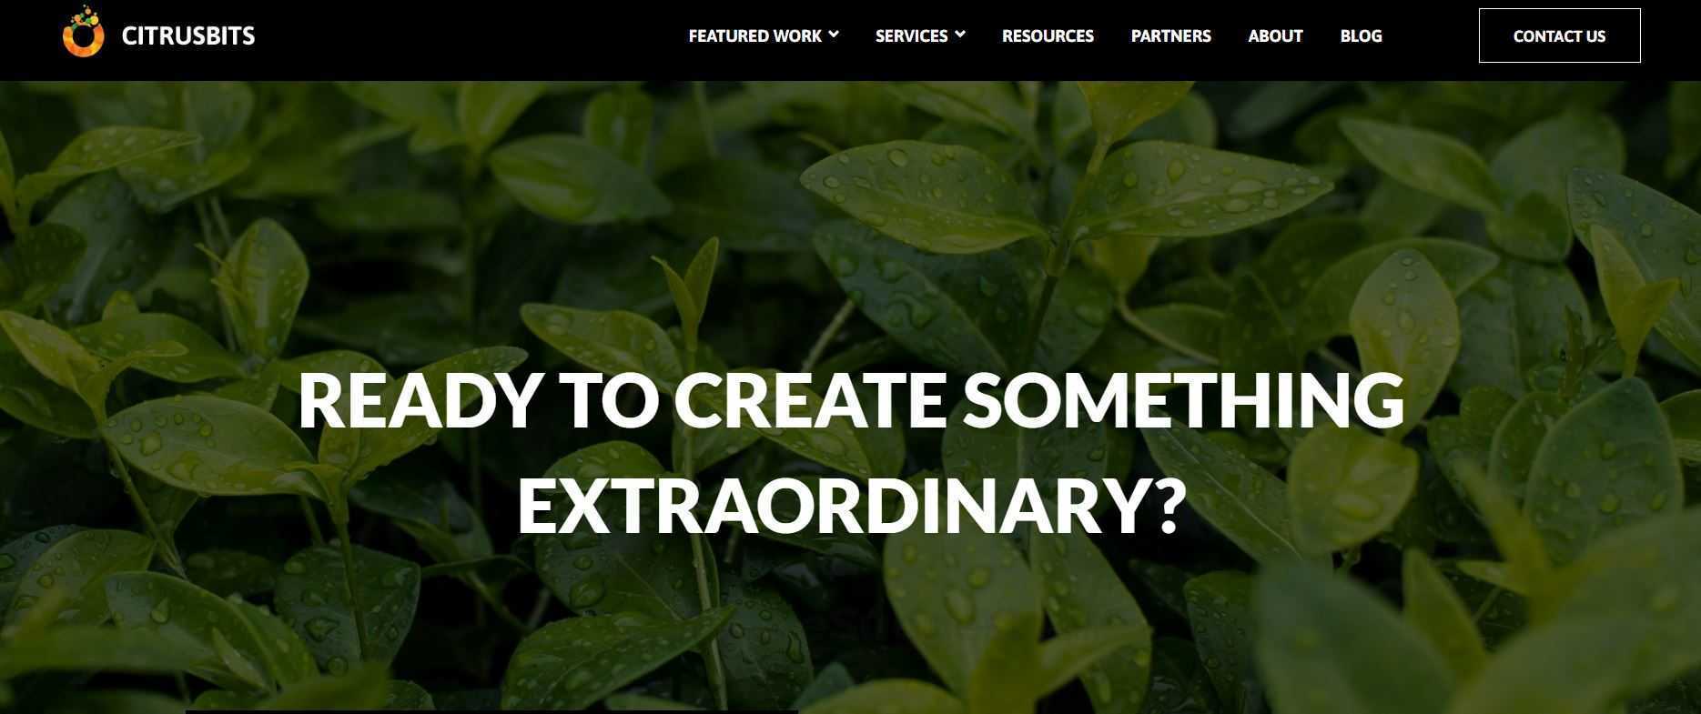The height and width of the screenshot is (714, 1701).
Task: Click the word CREATE in the headline
Action: (810, 400)
